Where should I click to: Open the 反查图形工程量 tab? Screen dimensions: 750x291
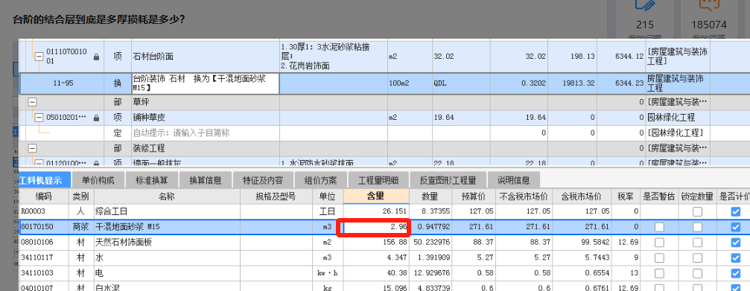448,180
